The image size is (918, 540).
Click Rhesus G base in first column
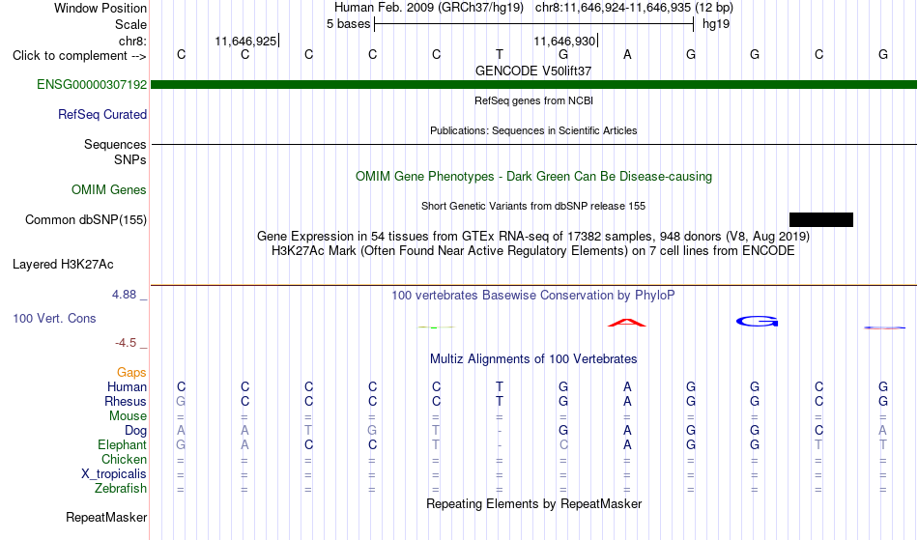pyautogui.click(x=181, y=401)
